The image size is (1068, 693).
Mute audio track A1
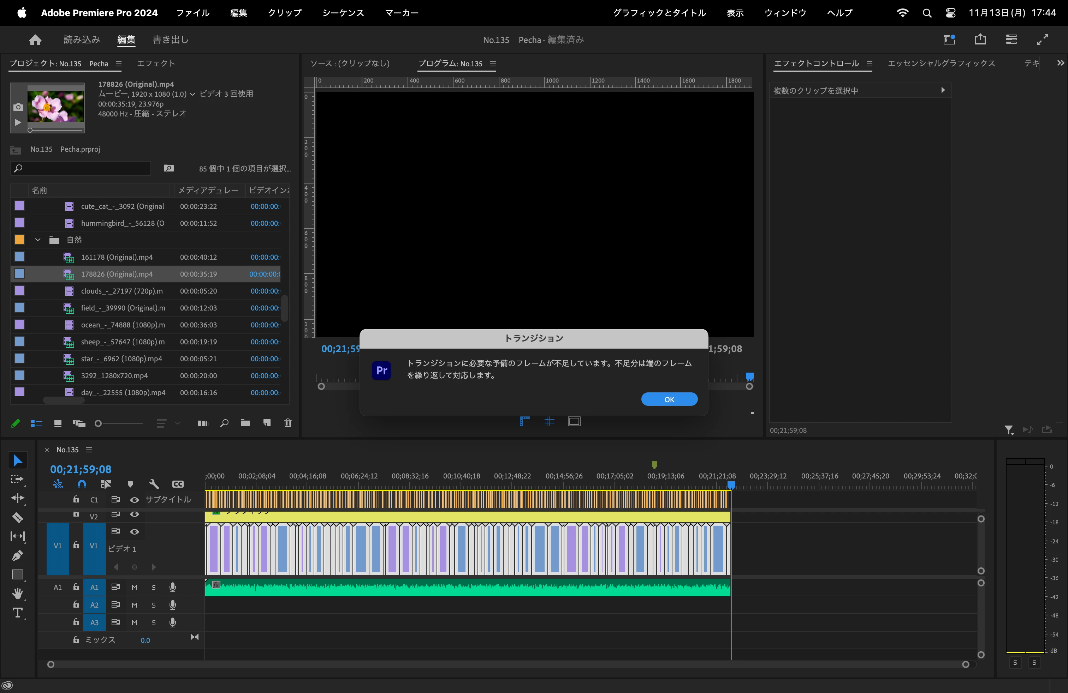tap(134, 587)
